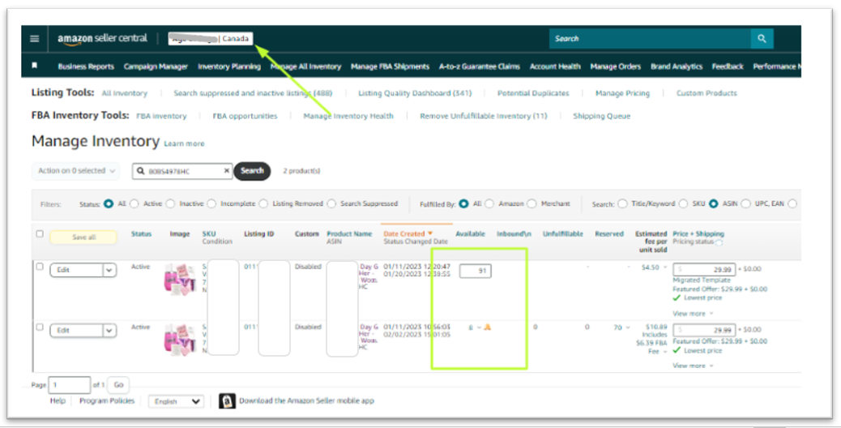
Task: Open Shipping Queue link
Action: 601,116
